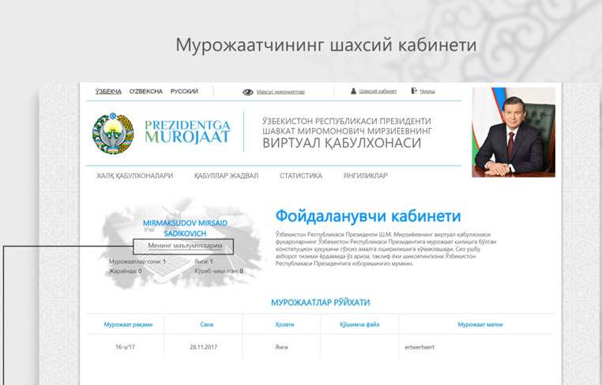Open the Янгиликлар news section
The width and height of the screenshot is (602, 385).
pyautogui.click(x=366, y=176)
